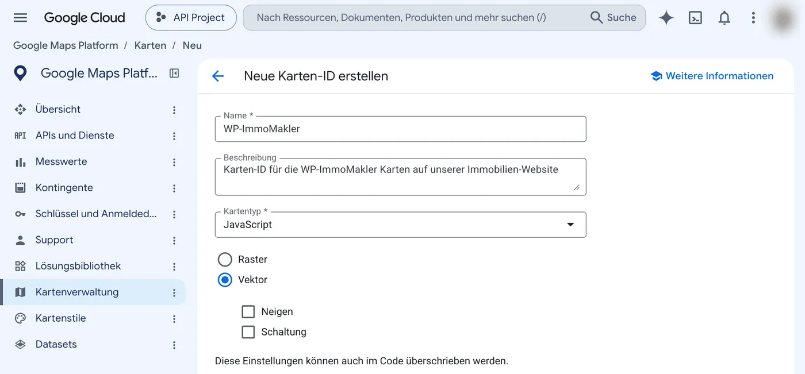Open Datasets in the sidebar
805x374 pixels.
(56, 345)
